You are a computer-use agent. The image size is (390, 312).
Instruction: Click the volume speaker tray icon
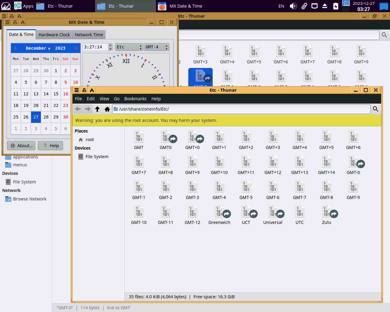coord(293,6)
